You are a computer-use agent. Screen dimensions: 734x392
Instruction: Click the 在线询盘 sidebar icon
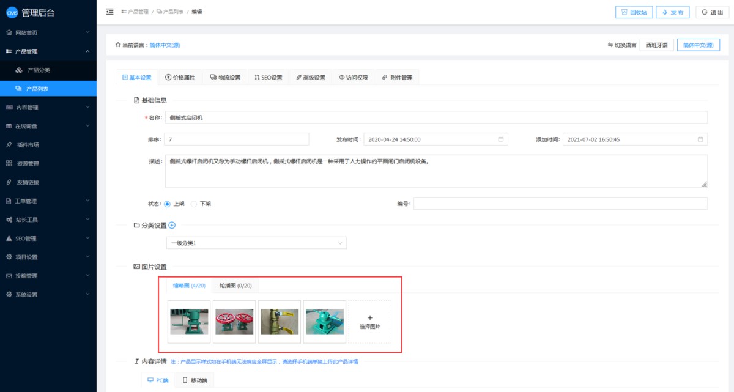tap(9, 126)
